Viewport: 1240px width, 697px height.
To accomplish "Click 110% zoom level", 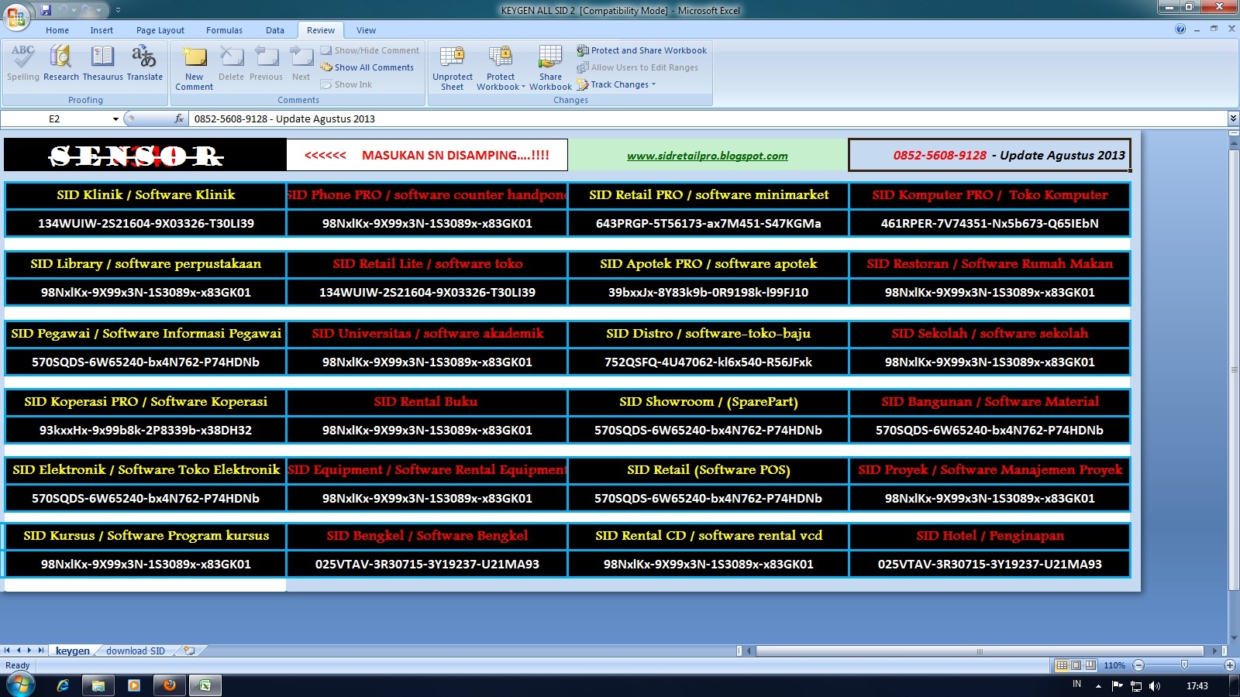I will pos(1114,665).
